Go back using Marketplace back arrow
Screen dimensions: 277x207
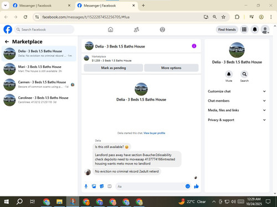pos(7,42)
